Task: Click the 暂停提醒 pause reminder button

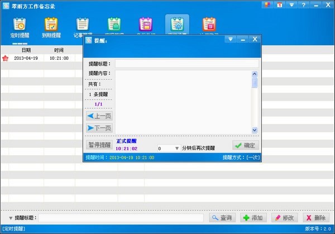Action: 99,145
